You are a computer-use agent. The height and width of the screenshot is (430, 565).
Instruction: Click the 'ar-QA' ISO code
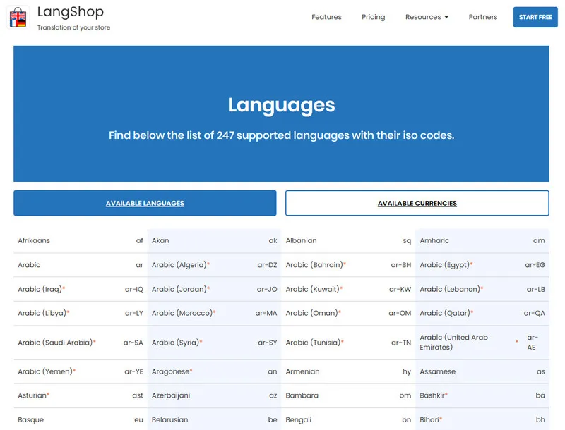coord(535,313)
